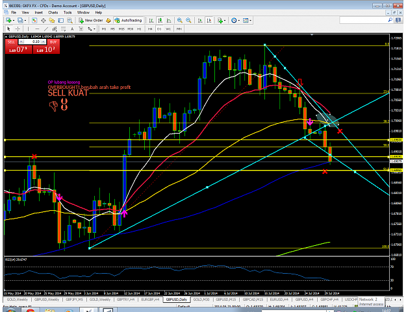Viewport: 406px width, 312px height.
Task: Open the one-click lot size dropdown
Action: tap(21, 42)
